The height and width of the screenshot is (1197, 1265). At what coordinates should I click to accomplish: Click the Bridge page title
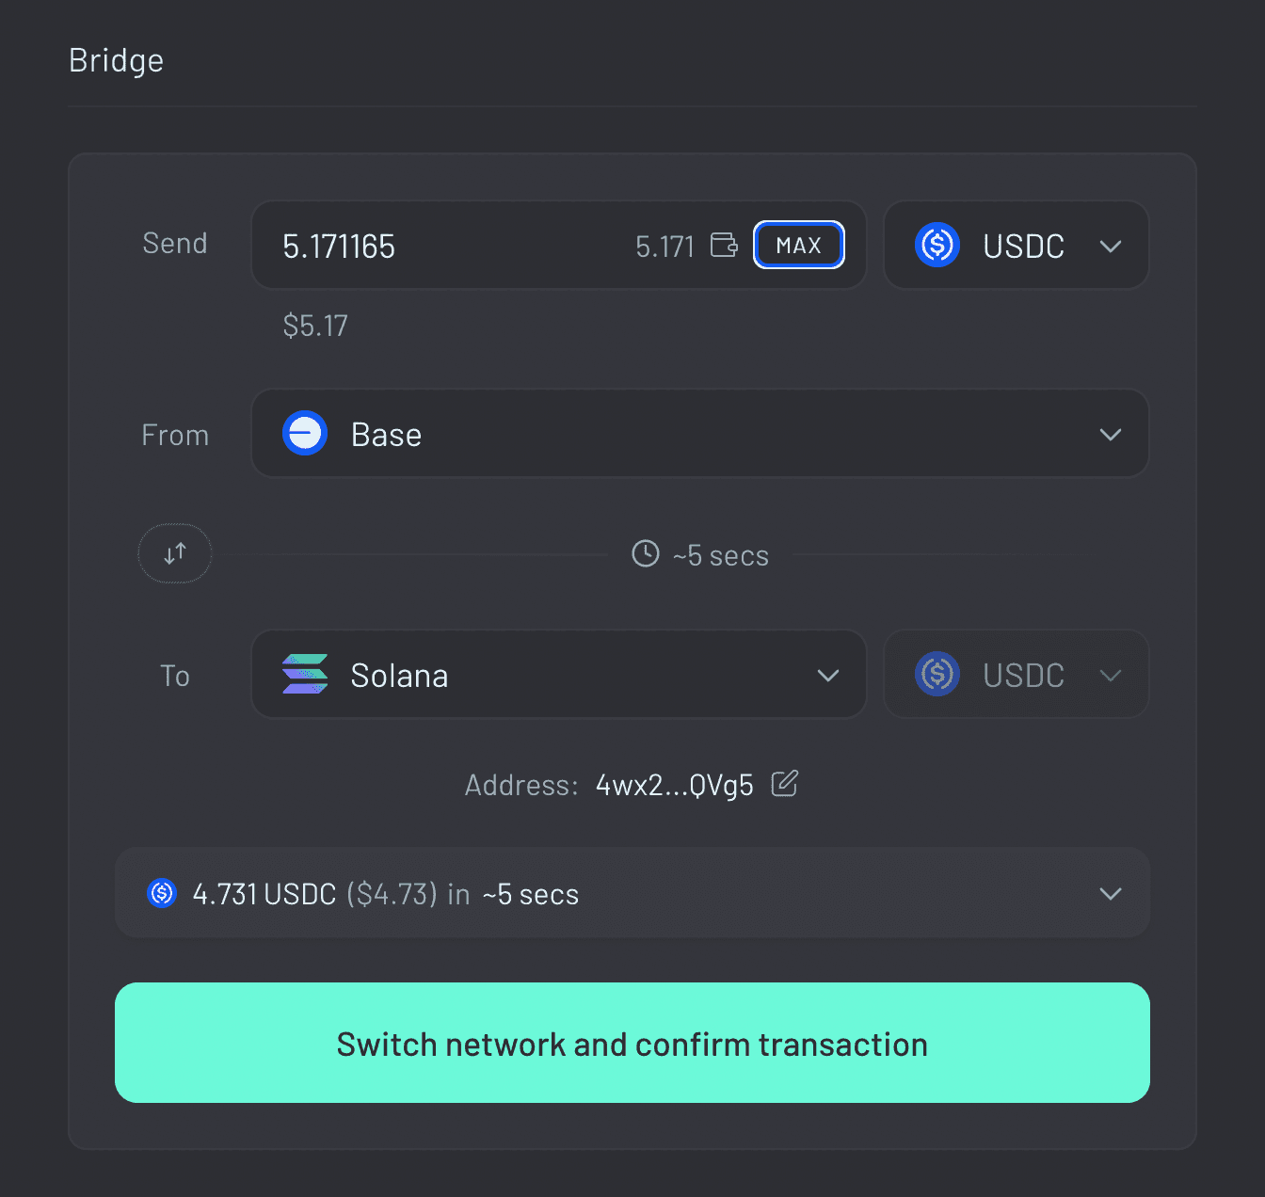point(116,59)
